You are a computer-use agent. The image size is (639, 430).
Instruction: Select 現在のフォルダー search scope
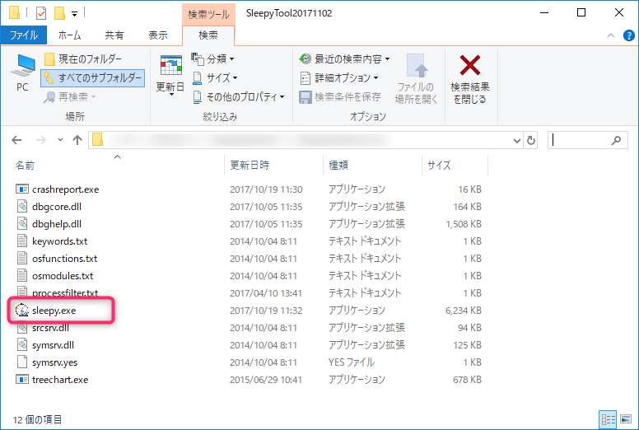82,59
